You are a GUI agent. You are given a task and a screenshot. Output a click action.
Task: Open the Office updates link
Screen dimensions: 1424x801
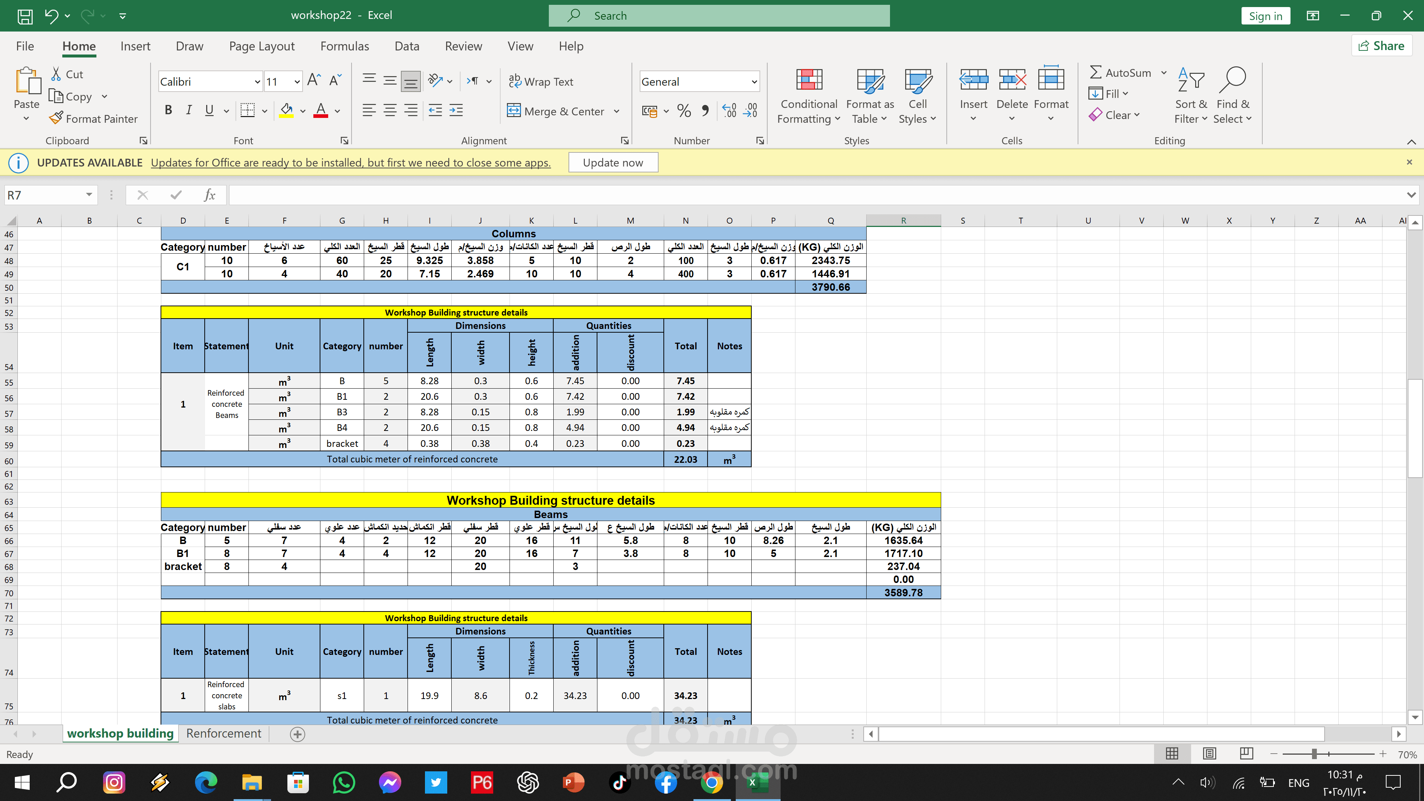coord(350,162)
